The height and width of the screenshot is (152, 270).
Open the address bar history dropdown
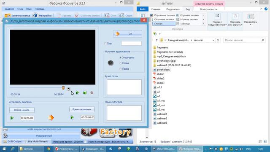(x=213, y=40)
